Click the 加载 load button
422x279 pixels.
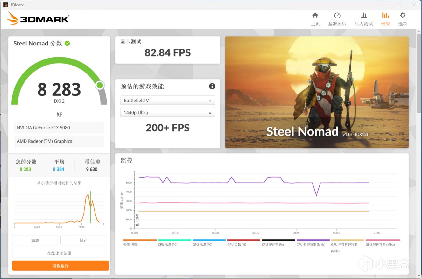click(35, 240)
